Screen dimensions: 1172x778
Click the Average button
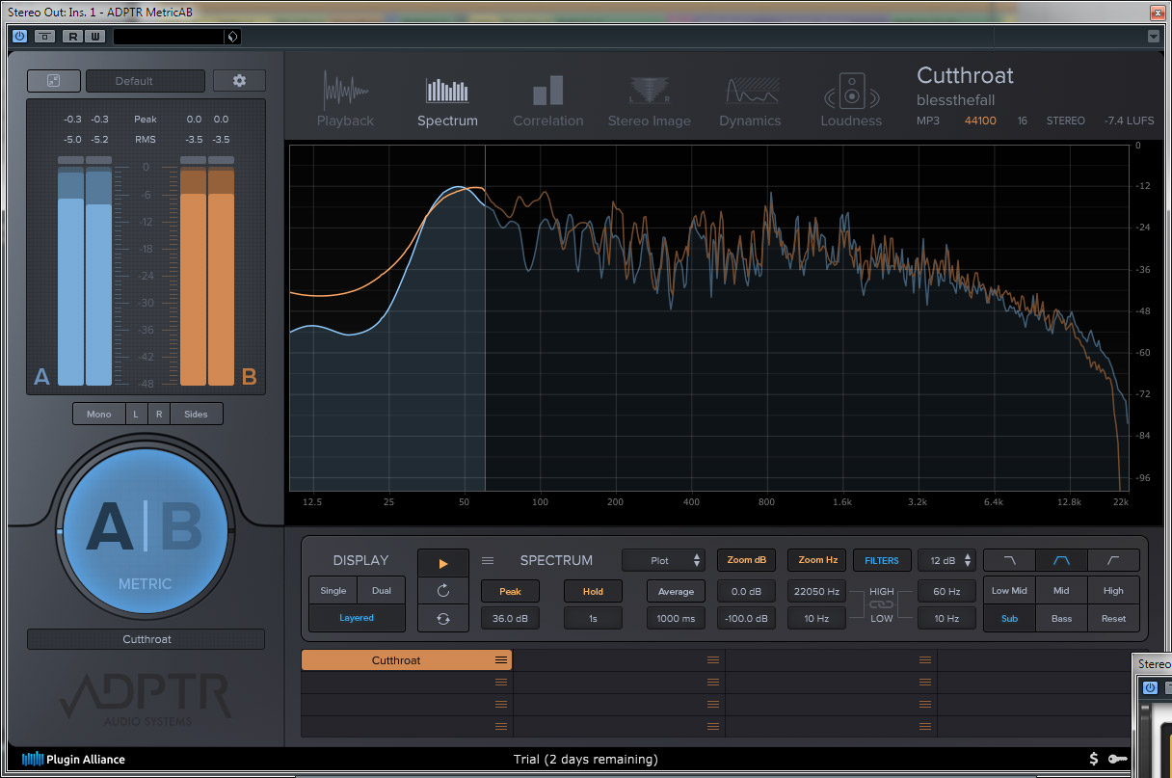pyautogui.click(x=676, y=591)
